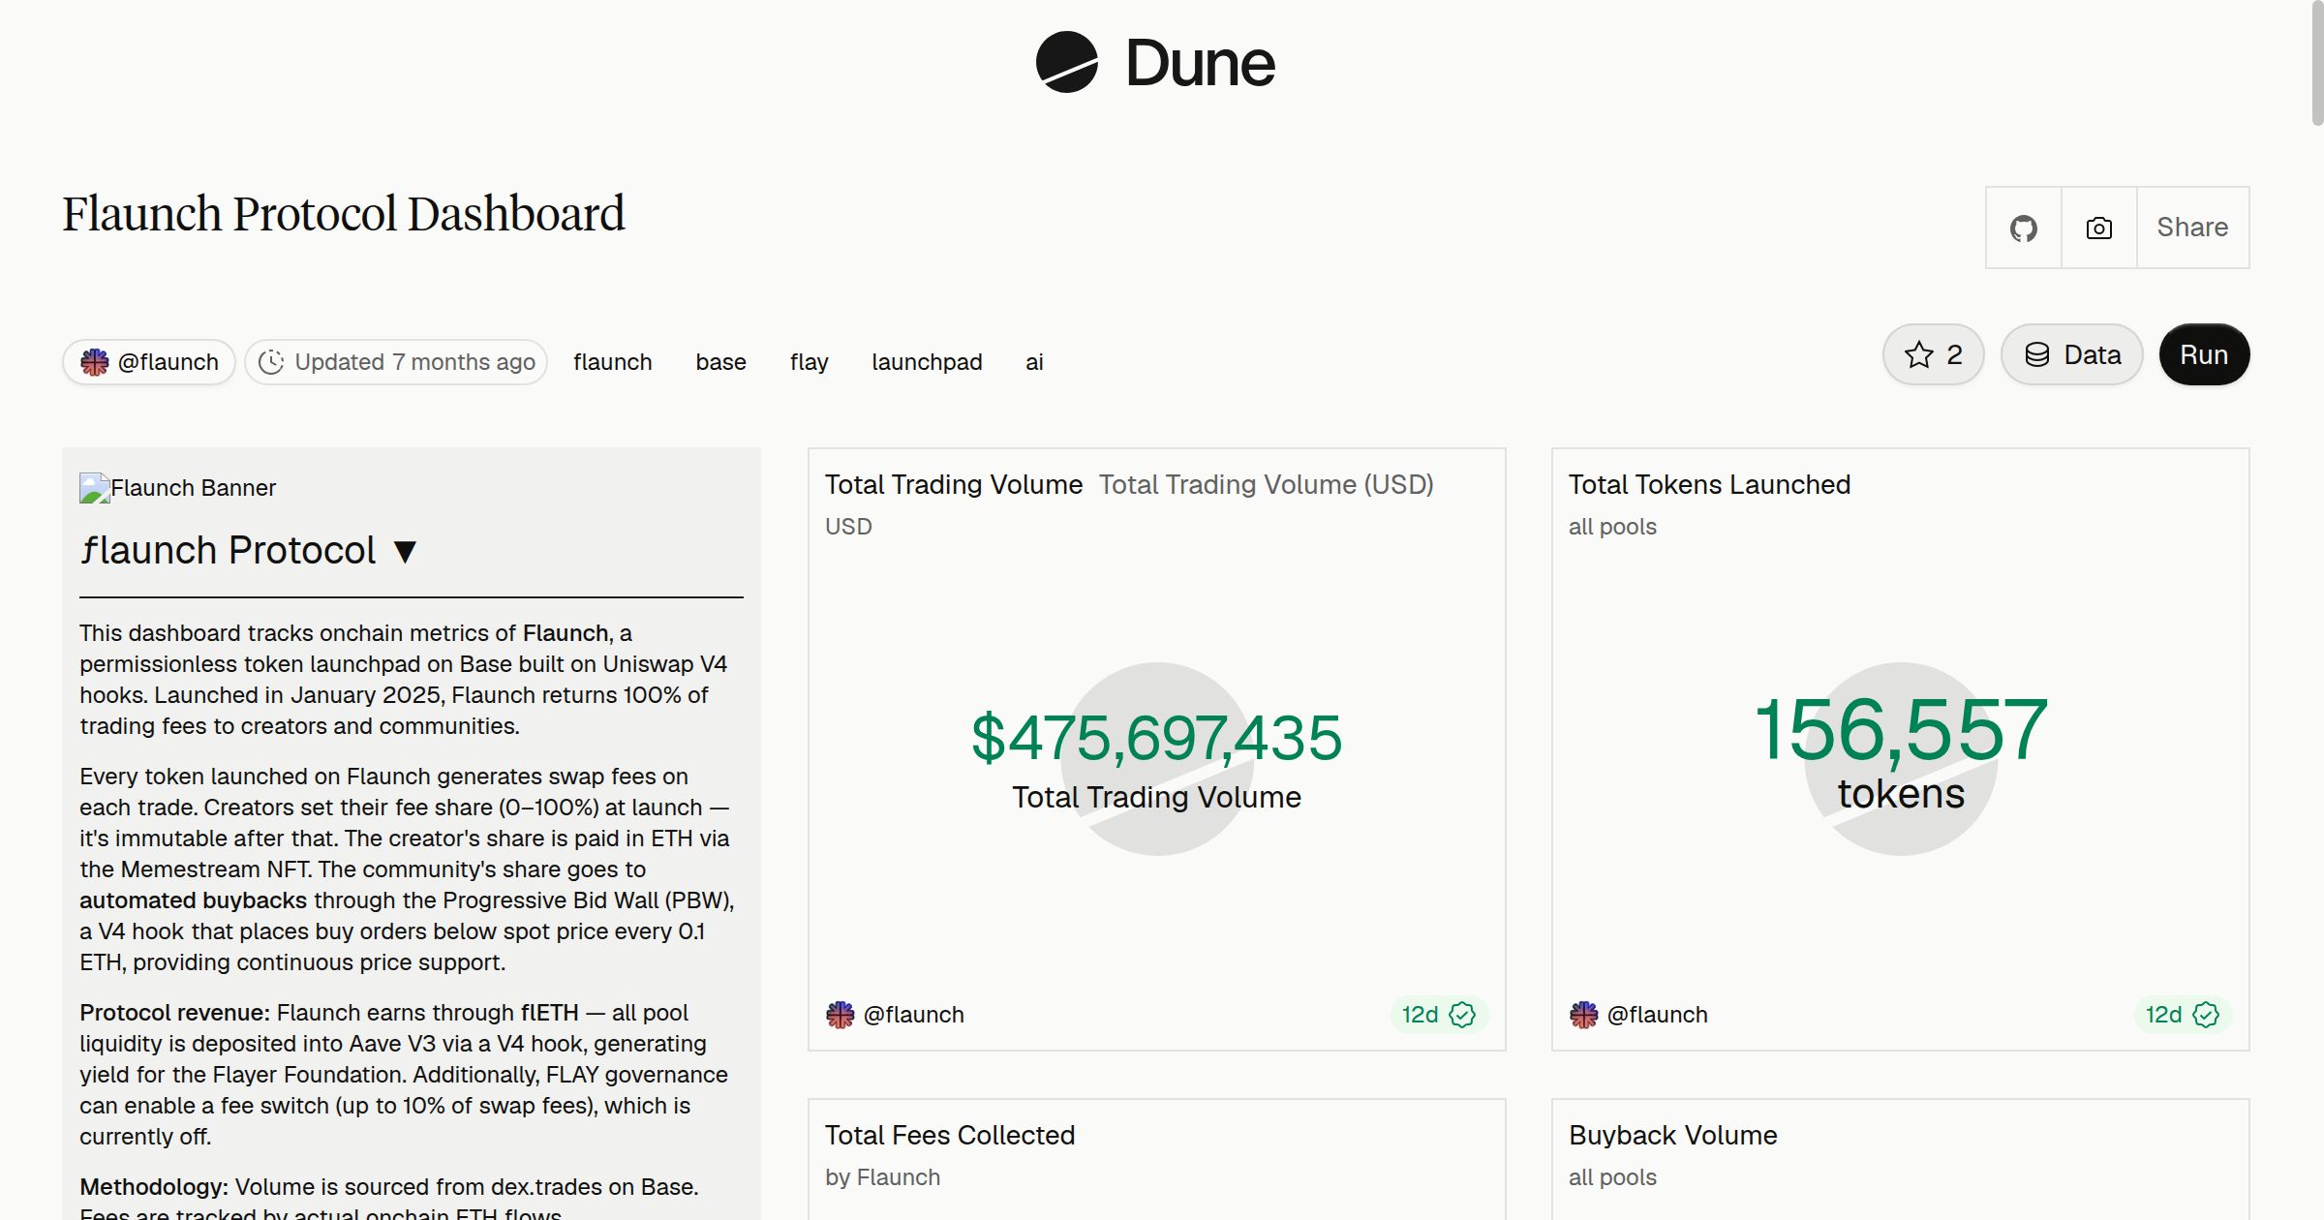Click the 12d freshness badge on Trading Volume
Viewport: 2324px width, 1220px height.
[x=1438, y=1015]
